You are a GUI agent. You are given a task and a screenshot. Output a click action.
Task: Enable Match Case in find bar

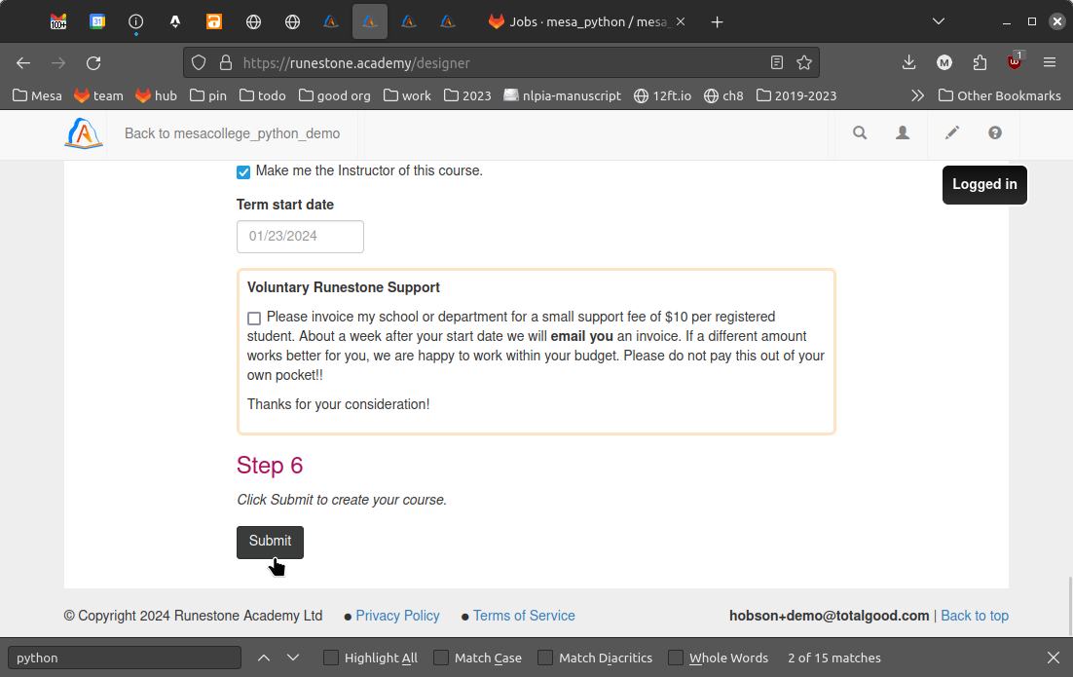[x=441, y=658]
